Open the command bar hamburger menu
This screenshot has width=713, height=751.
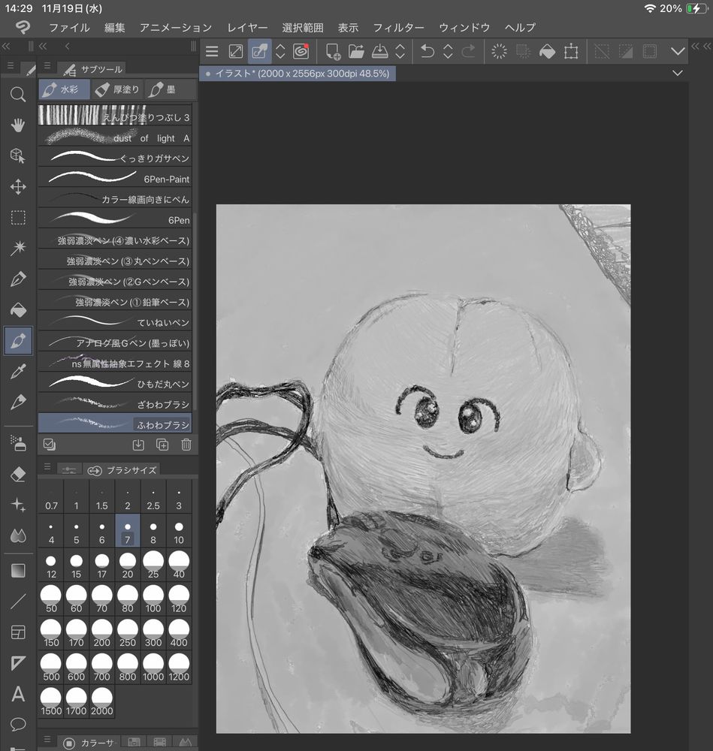212,51
